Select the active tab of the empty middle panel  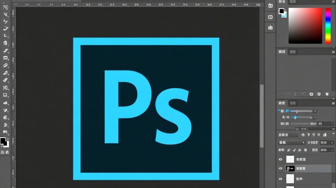[282, 52]
